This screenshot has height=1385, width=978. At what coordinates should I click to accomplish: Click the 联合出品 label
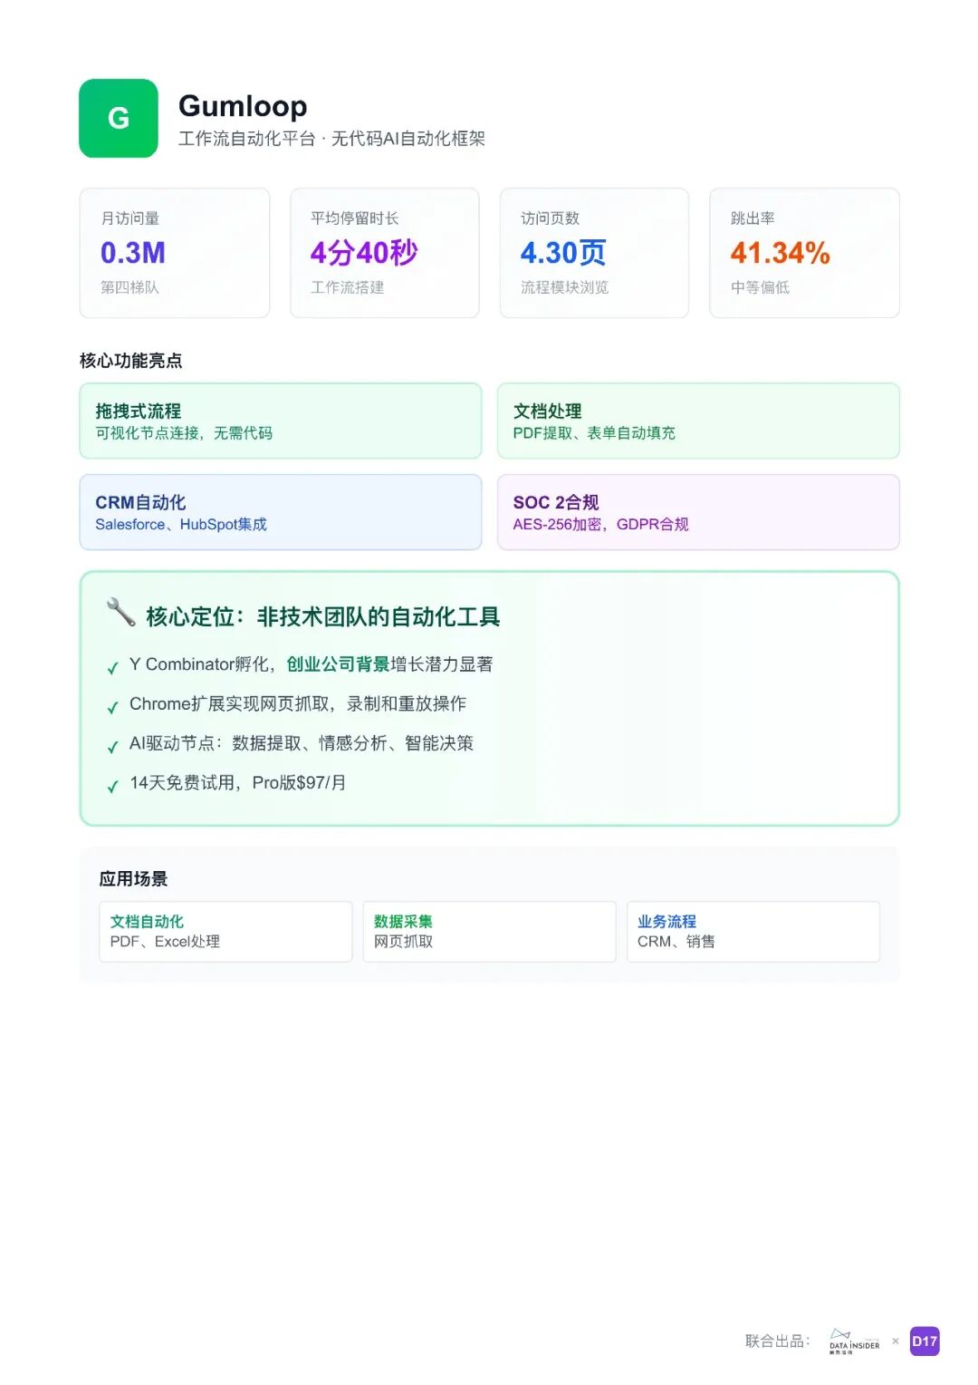point(778,1341)
